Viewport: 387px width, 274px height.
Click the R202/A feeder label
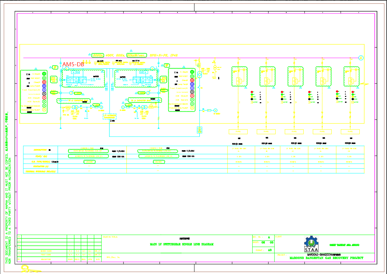point(322,143)
